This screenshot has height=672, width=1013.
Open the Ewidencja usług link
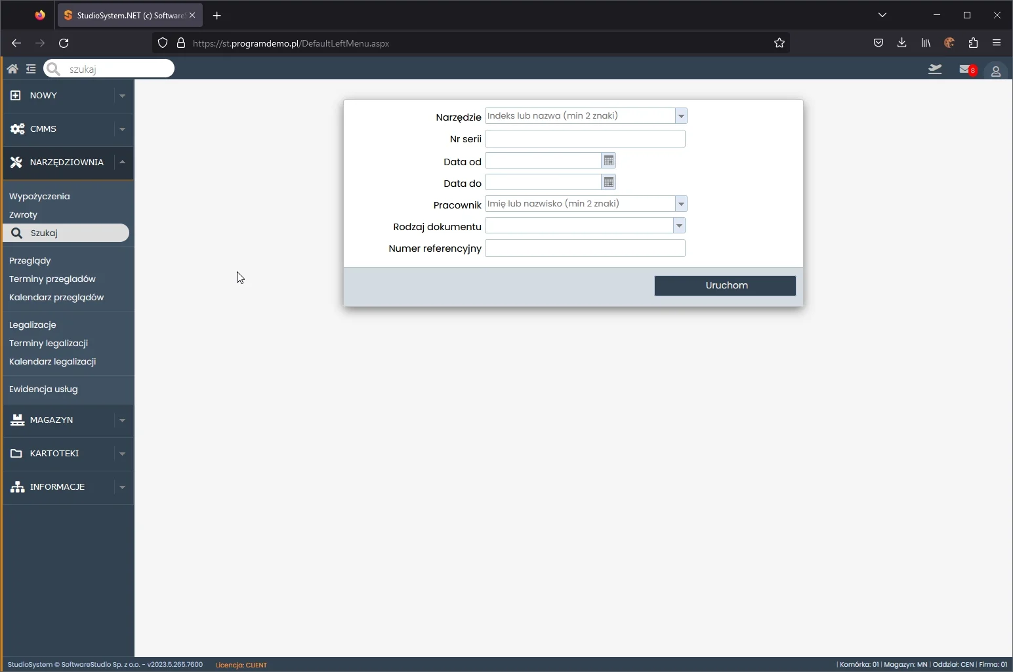pyautogui.click(x=43, y=389)
